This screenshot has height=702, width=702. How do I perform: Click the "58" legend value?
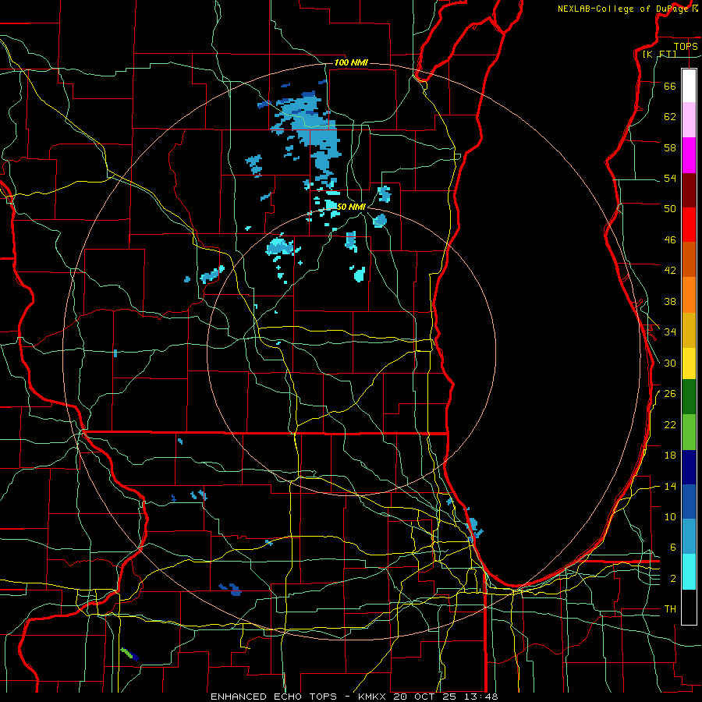coord(670,147)
